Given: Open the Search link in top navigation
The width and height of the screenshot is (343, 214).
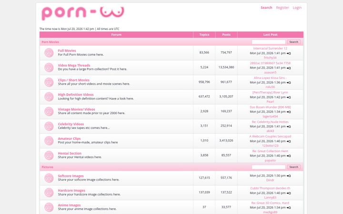Looking at the screenshot, I should (x=266, y=8).
